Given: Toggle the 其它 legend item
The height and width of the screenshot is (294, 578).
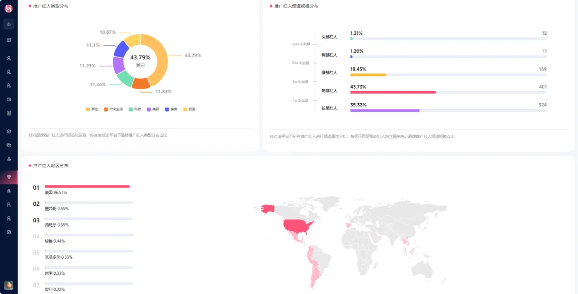Looking at the screenshot, I should [x=92, y=109].
